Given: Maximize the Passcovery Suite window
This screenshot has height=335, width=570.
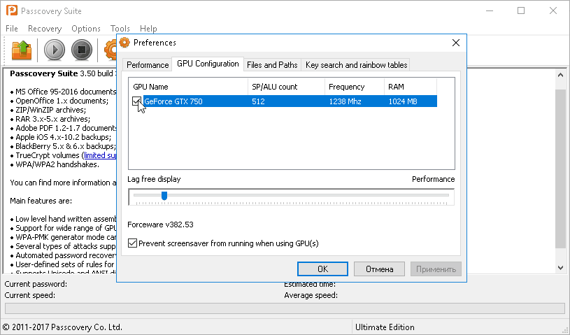Looking at the screenshot, I should click(521, 11).
